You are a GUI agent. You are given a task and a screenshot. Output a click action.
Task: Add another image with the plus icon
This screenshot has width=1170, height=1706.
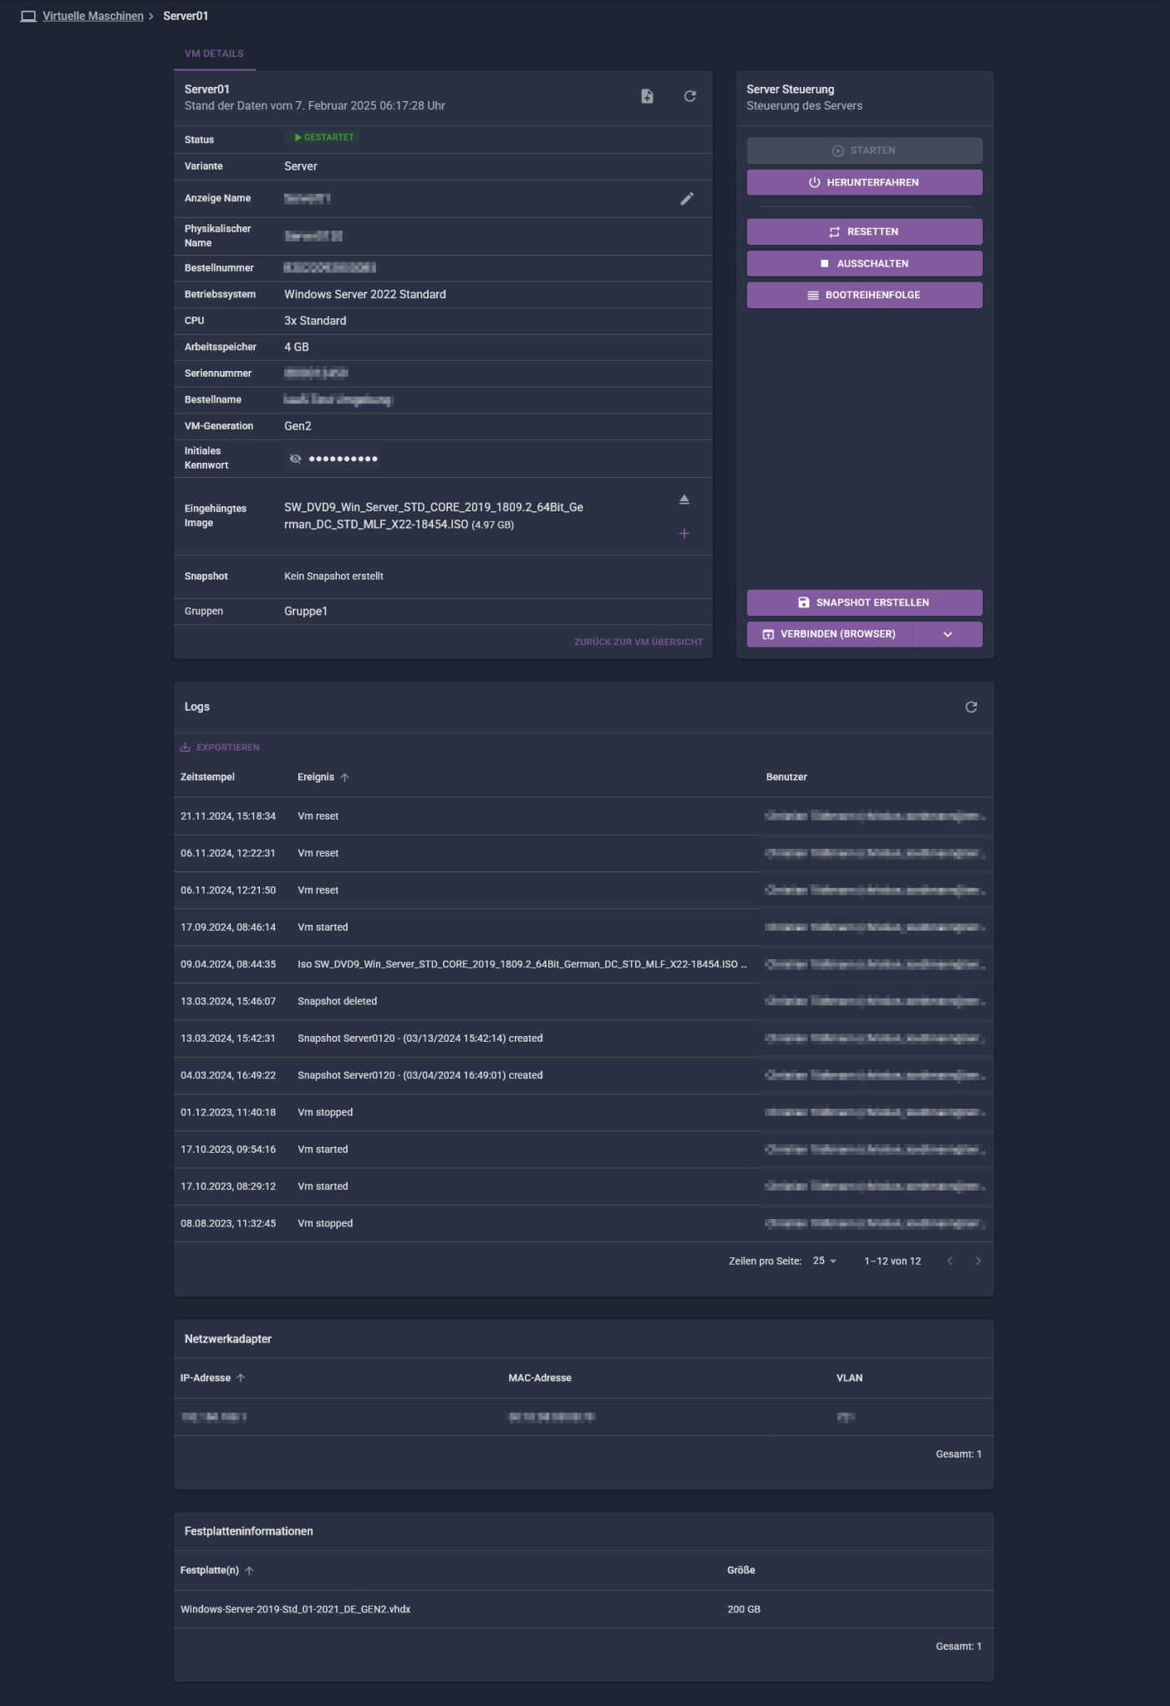684,534
